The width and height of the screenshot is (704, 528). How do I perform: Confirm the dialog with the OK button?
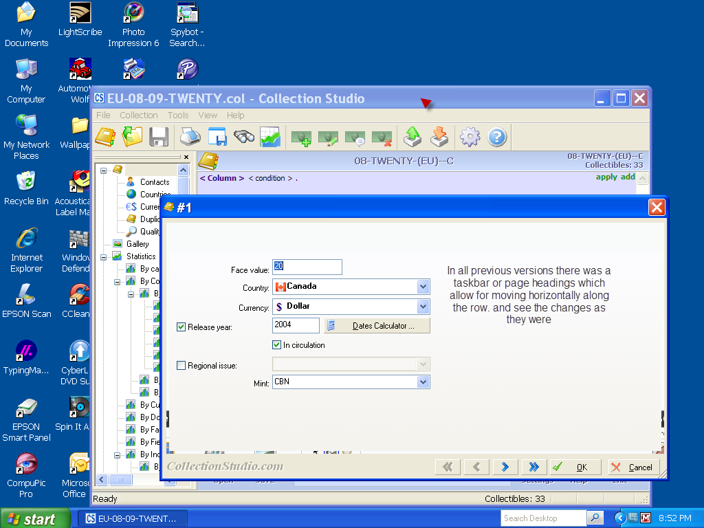[x=576, y=467]
